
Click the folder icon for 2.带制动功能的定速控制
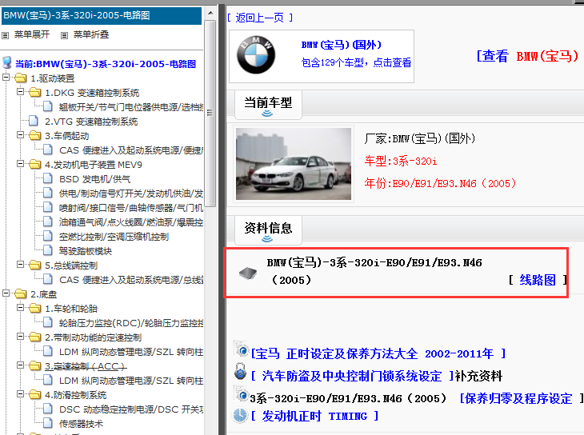[35, 337]
